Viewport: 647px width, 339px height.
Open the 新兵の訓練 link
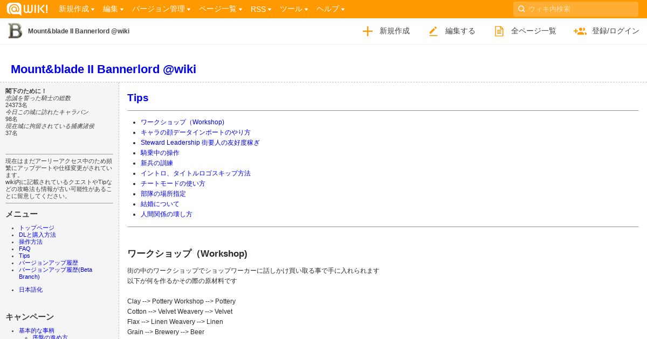pos(157,163)
